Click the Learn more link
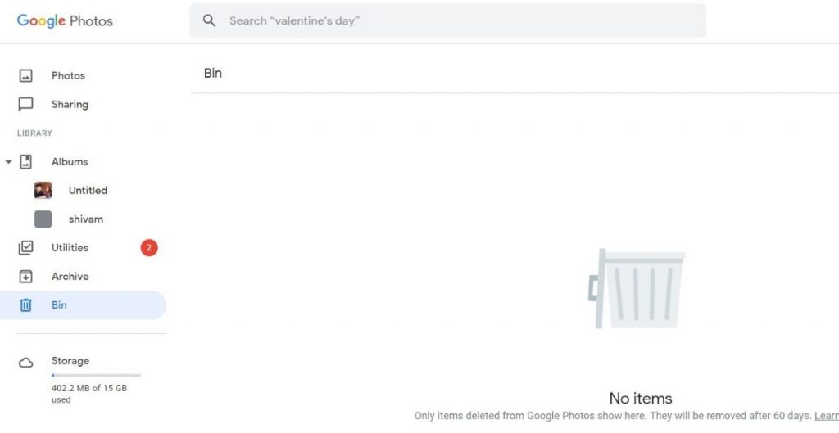The height and width of the screenshot is (433, 839). (x=826, y=416)
